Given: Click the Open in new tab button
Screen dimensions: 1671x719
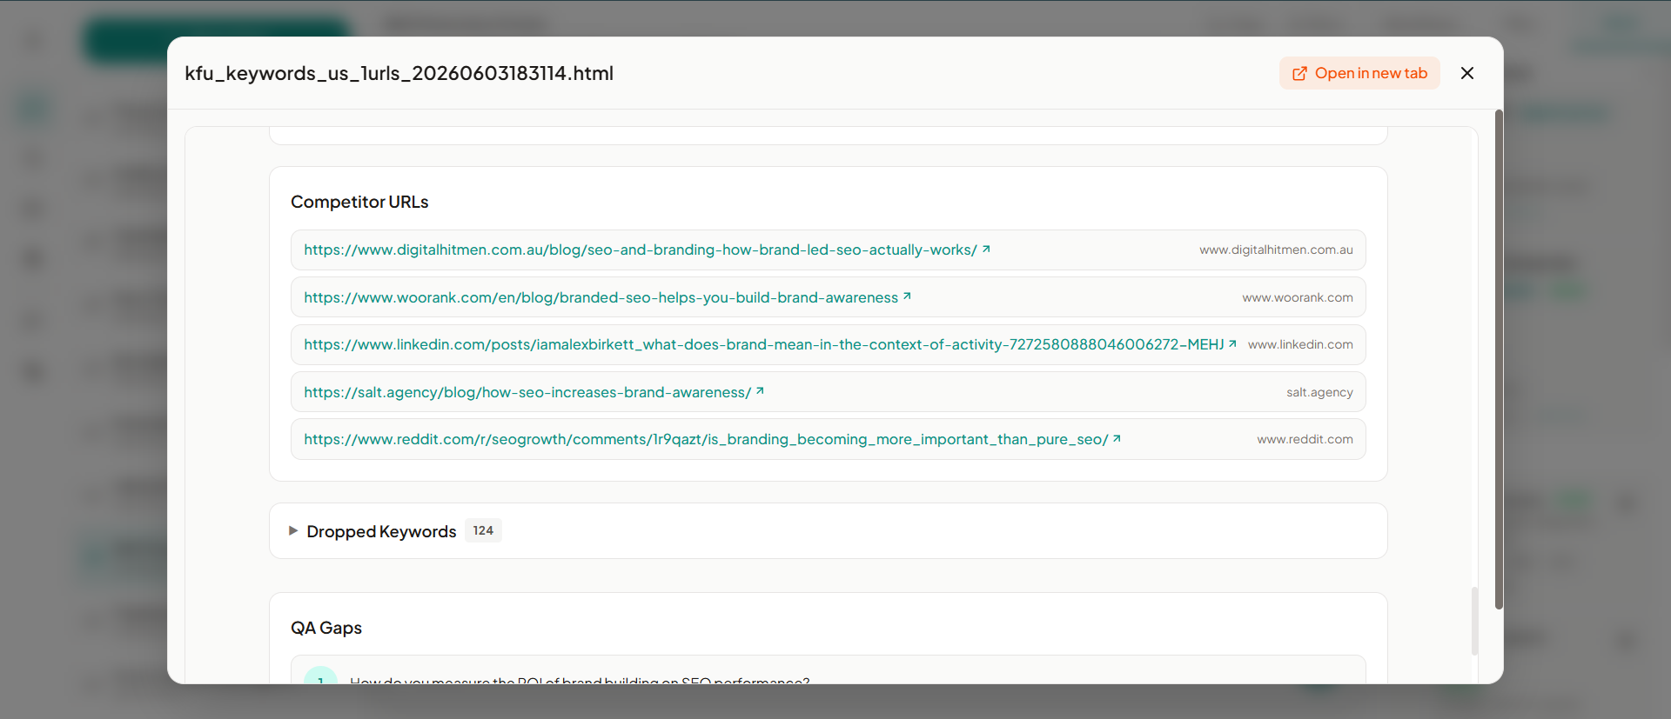Looking at the screenshot, I should [1359, 73].
